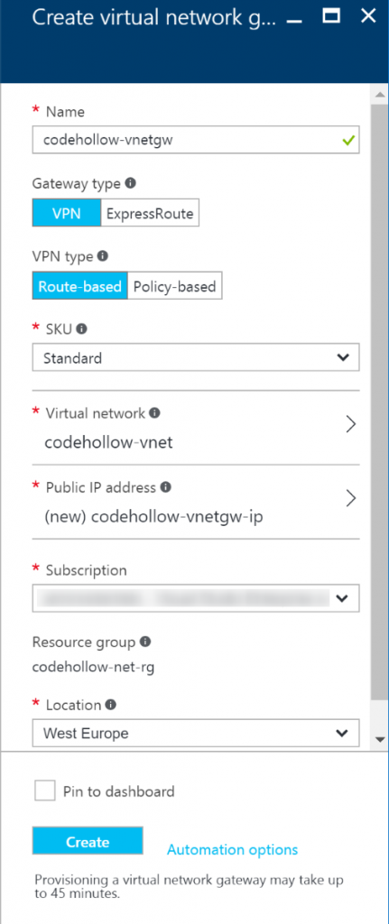
Task: Choose Route-based VPN type
Action: pos(80,286)
